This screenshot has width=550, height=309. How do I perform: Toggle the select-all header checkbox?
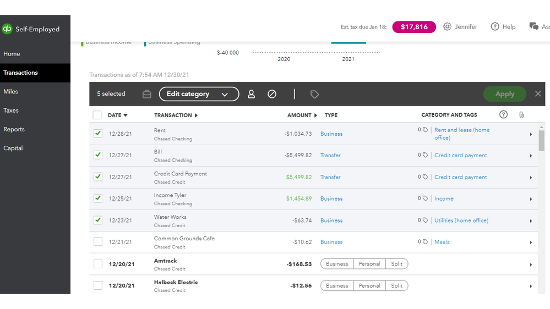coord(97,115)
